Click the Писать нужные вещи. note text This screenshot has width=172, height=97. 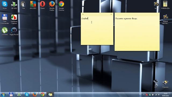[126, 19]
